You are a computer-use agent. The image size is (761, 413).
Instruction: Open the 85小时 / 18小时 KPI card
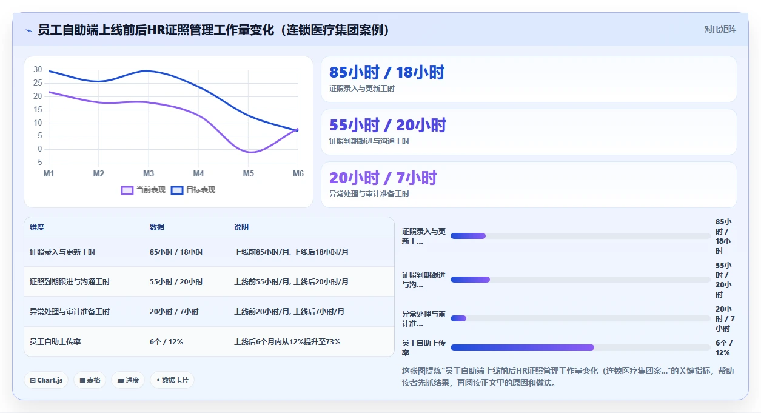tap(529, 79)
